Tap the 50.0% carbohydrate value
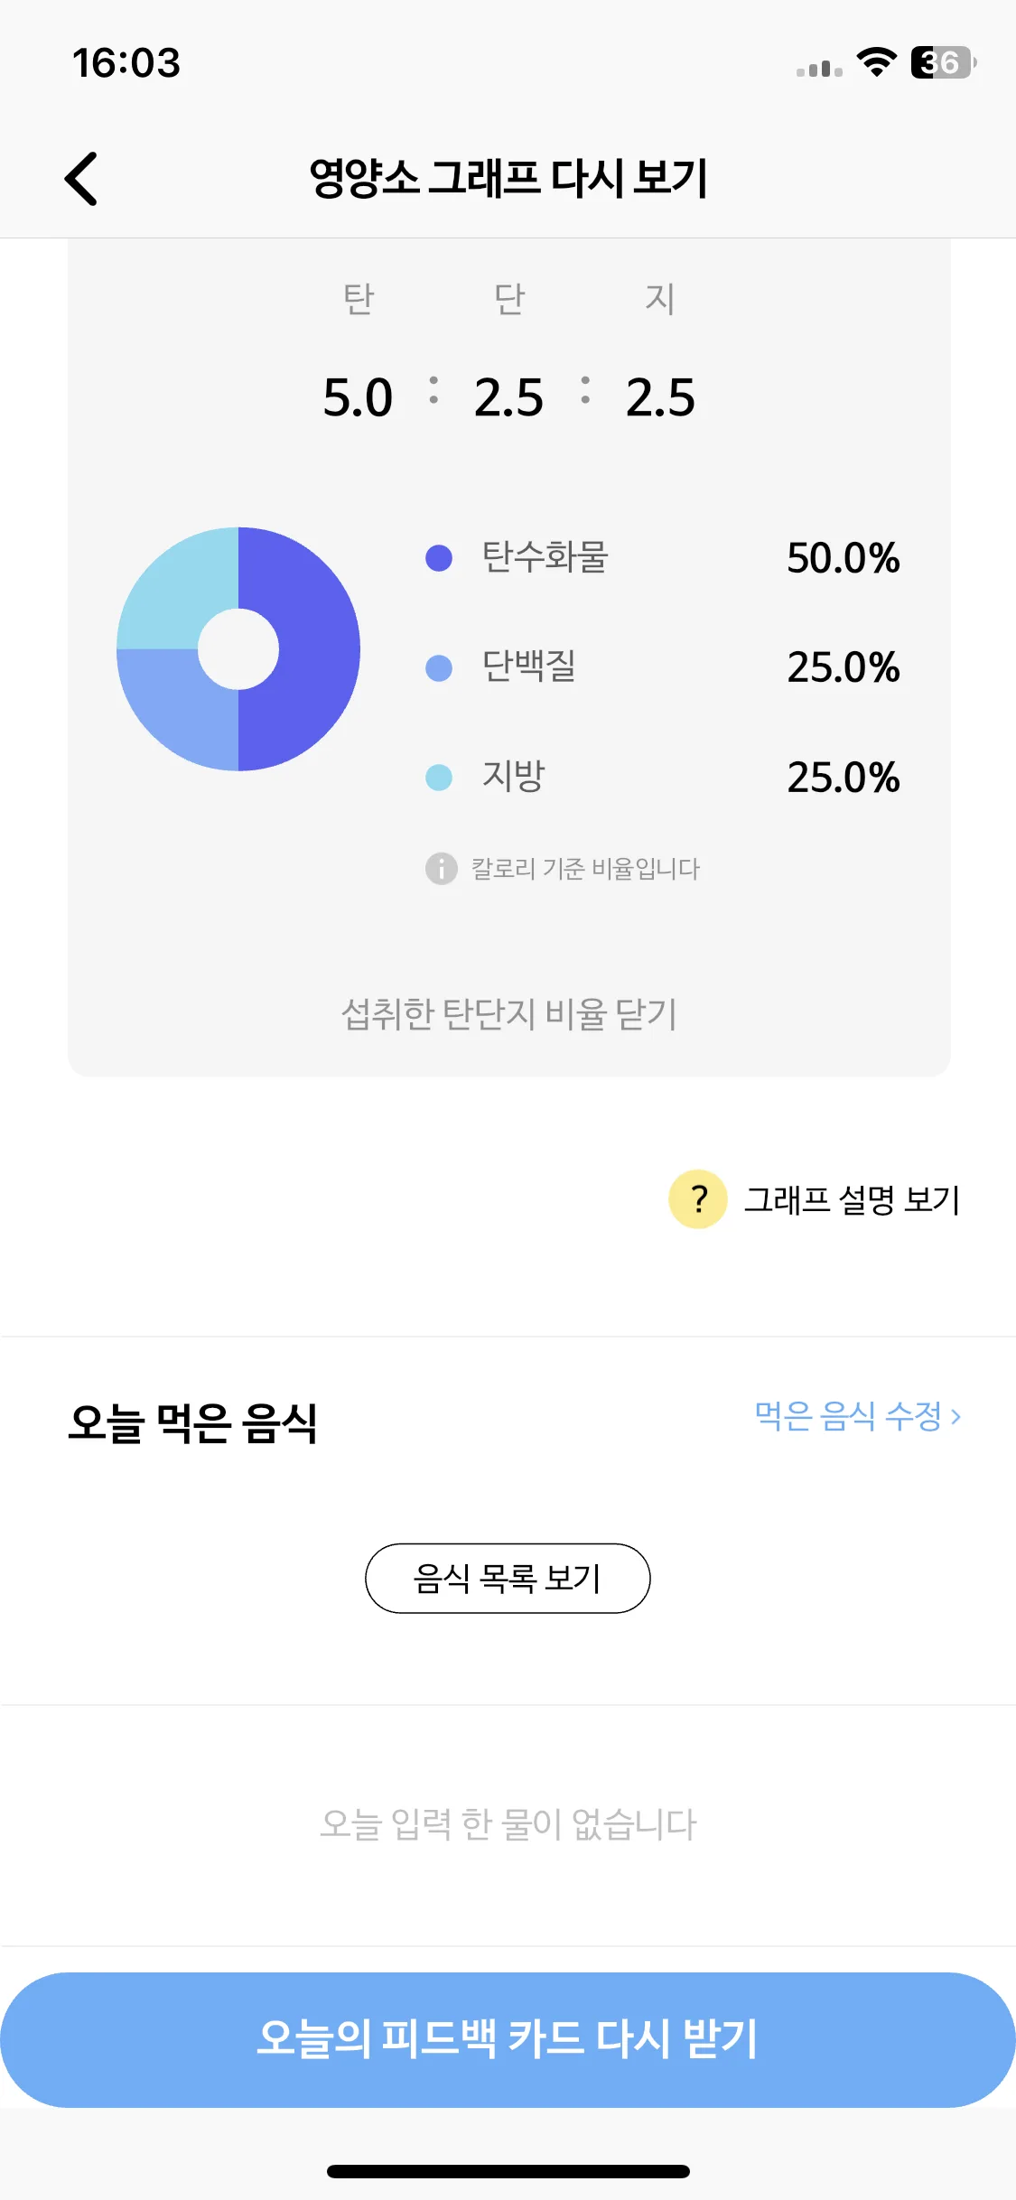This screenshot has height=2200, width=1016. coord(844,558)
